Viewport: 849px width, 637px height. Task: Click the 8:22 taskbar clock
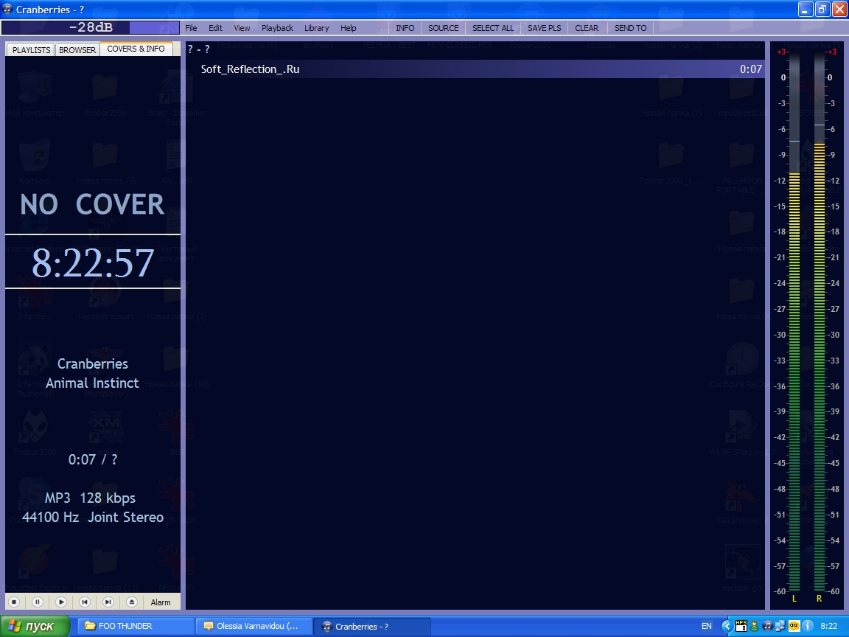click(x=828, y=626)
